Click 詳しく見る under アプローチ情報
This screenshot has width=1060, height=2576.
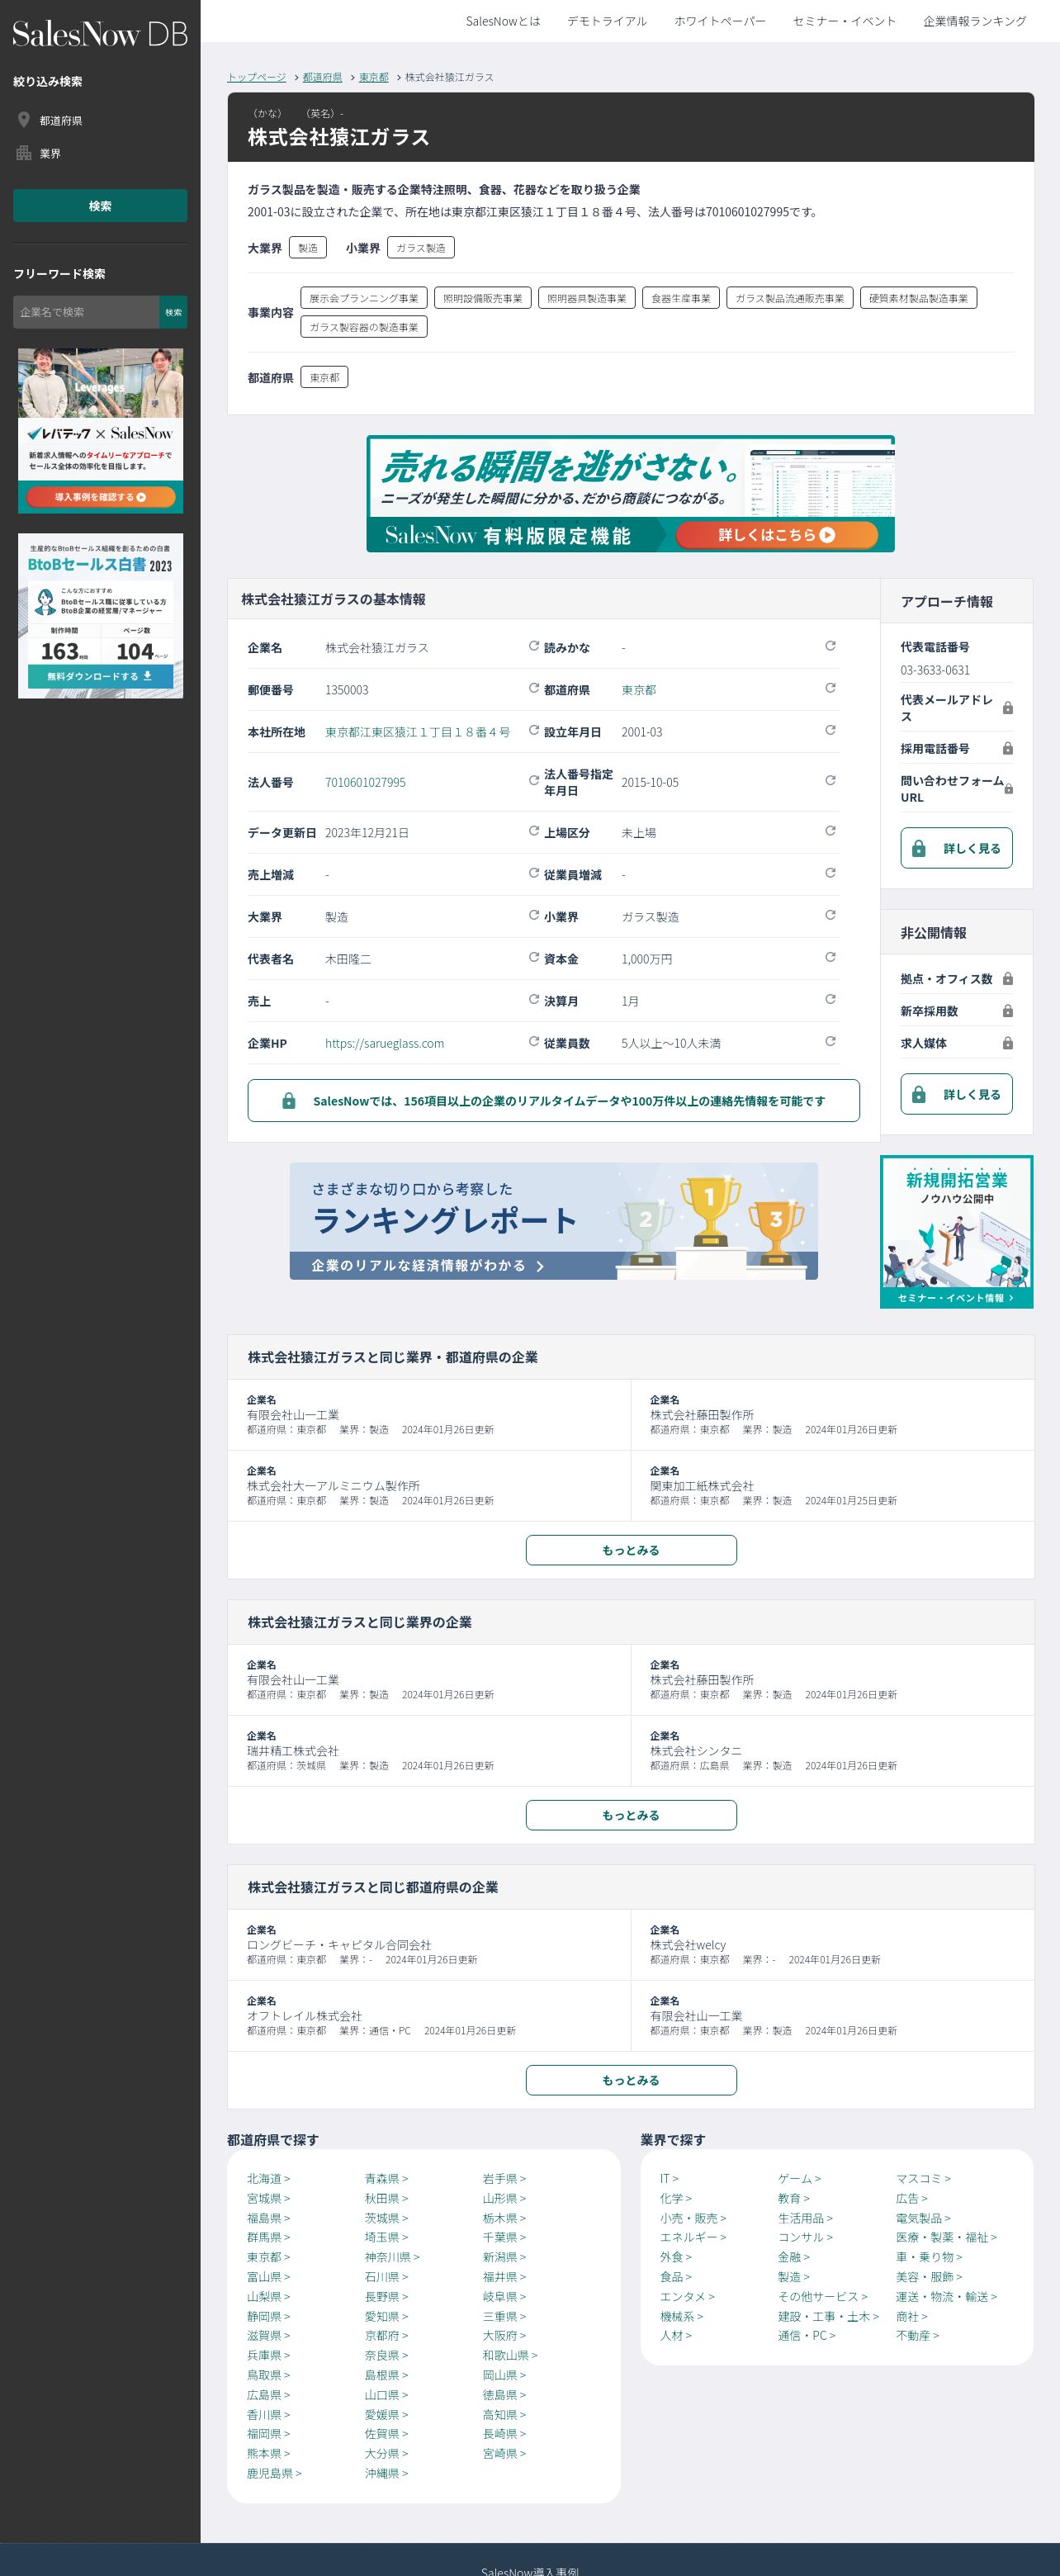(956, 848)
